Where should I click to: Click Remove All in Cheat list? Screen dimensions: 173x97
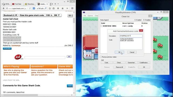[119, 67]
